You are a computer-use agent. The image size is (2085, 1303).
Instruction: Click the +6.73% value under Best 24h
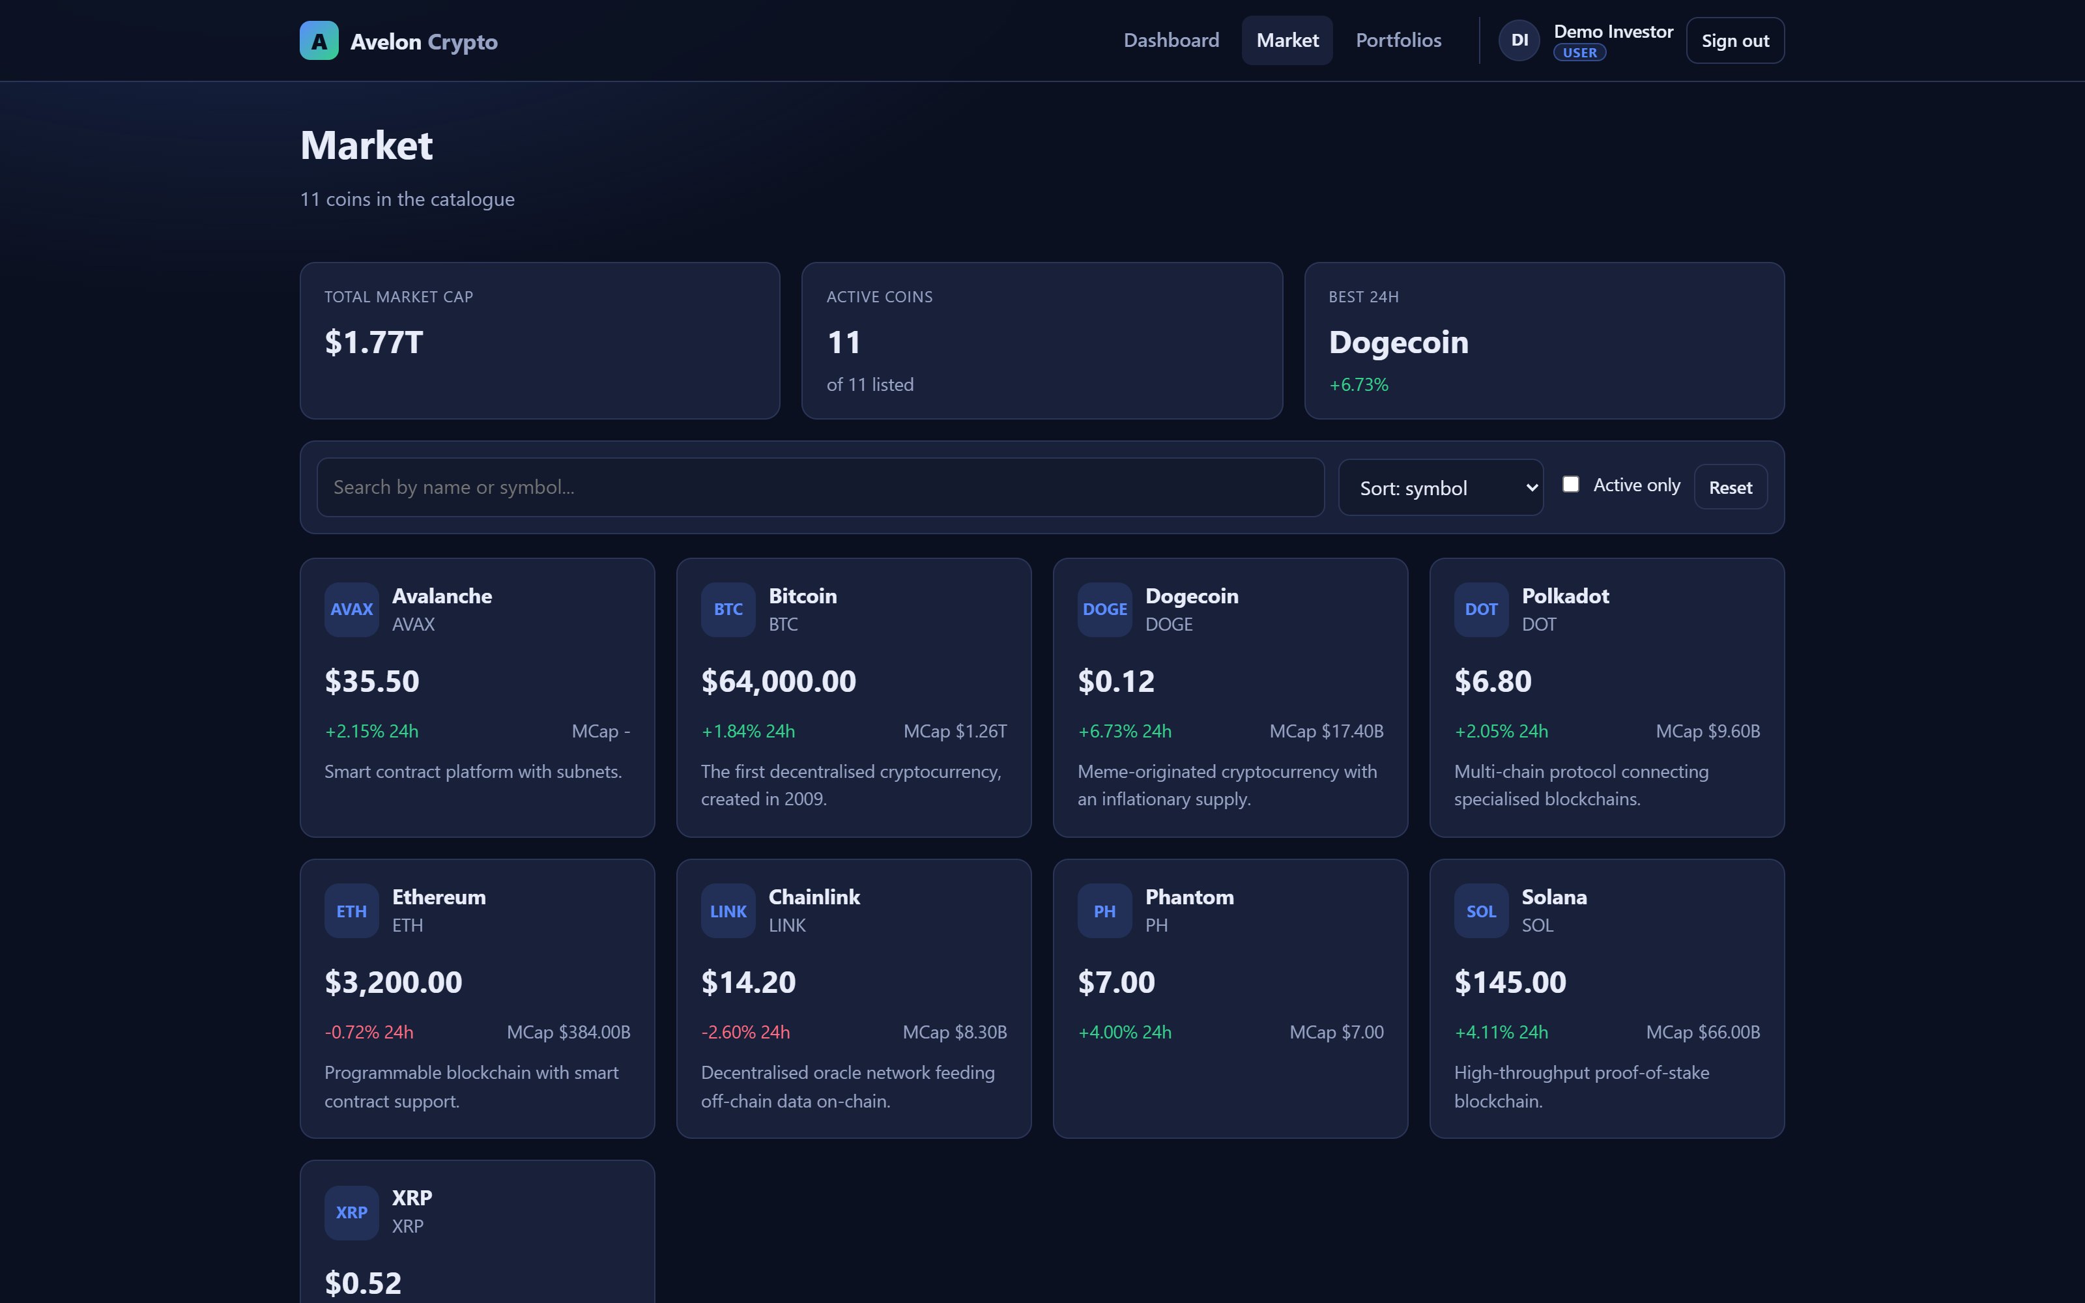pyautogui.click(x=1359, y=385)
